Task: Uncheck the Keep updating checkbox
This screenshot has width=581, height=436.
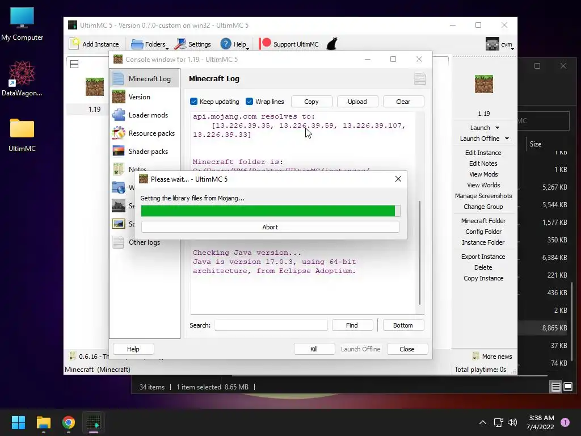Action: (x=193, y=101)
